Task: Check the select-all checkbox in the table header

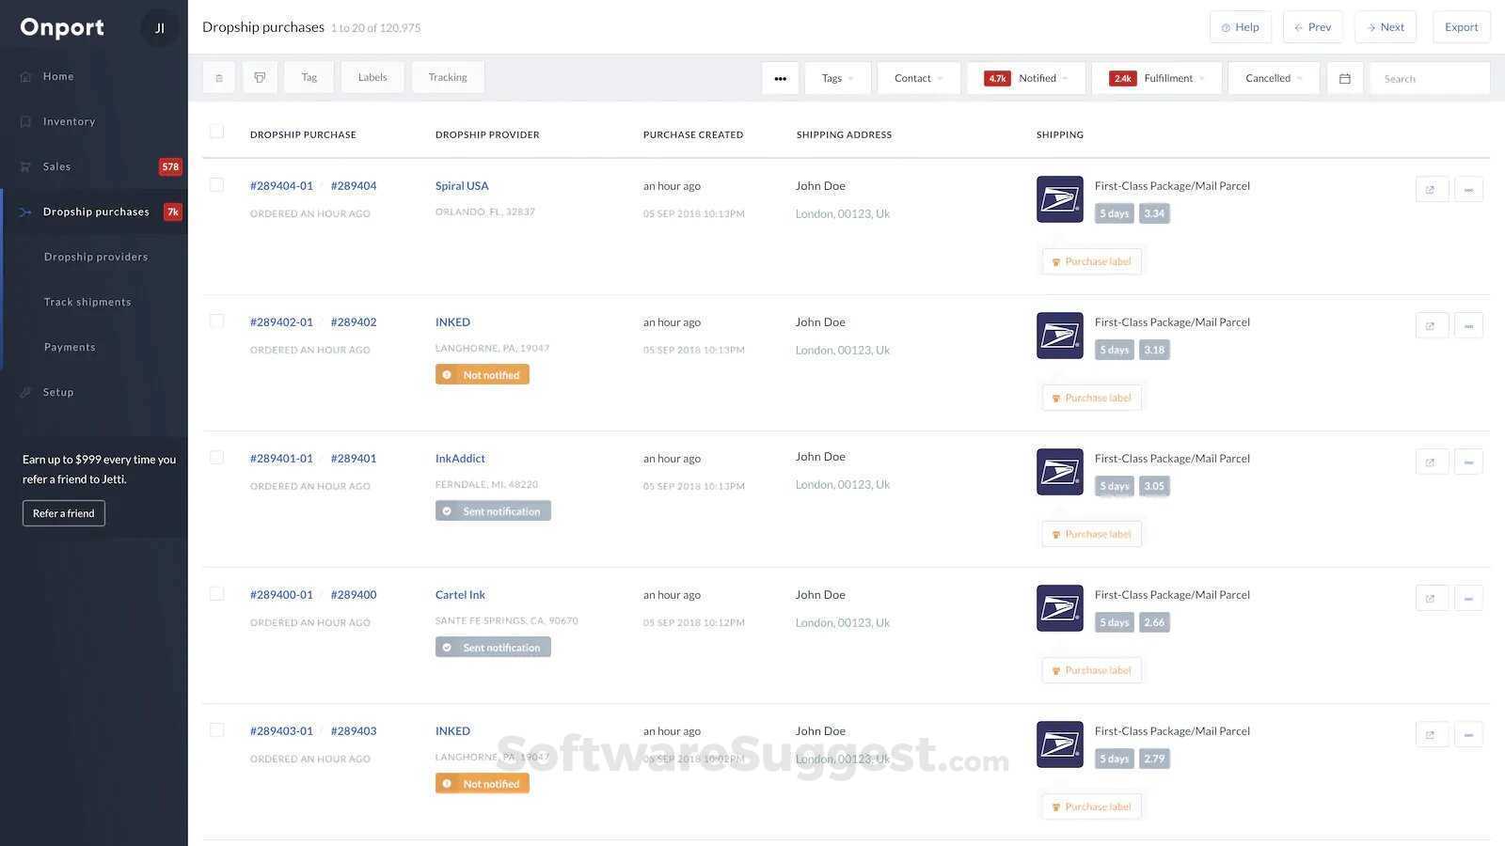Action: click(x=215, y=132)
